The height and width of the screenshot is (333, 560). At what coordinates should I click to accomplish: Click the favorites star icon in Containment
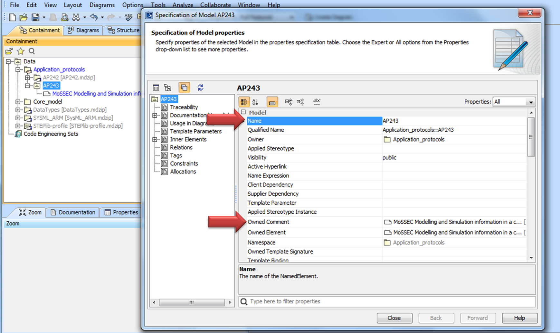coord(21,51)
